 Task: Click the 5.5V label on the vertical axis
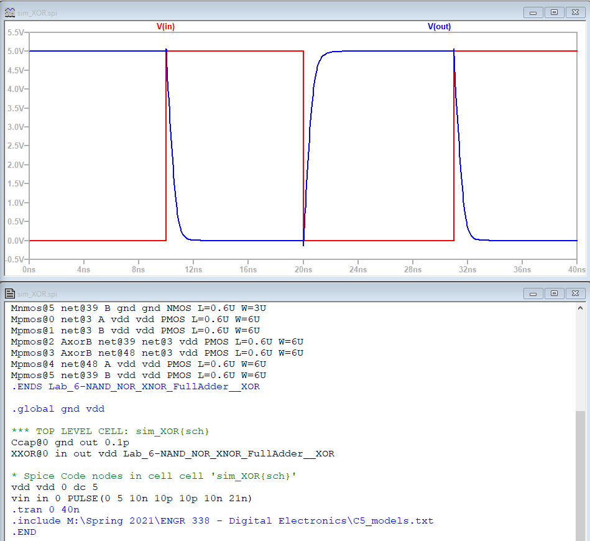pyautogui.click(x=16, y=32)
